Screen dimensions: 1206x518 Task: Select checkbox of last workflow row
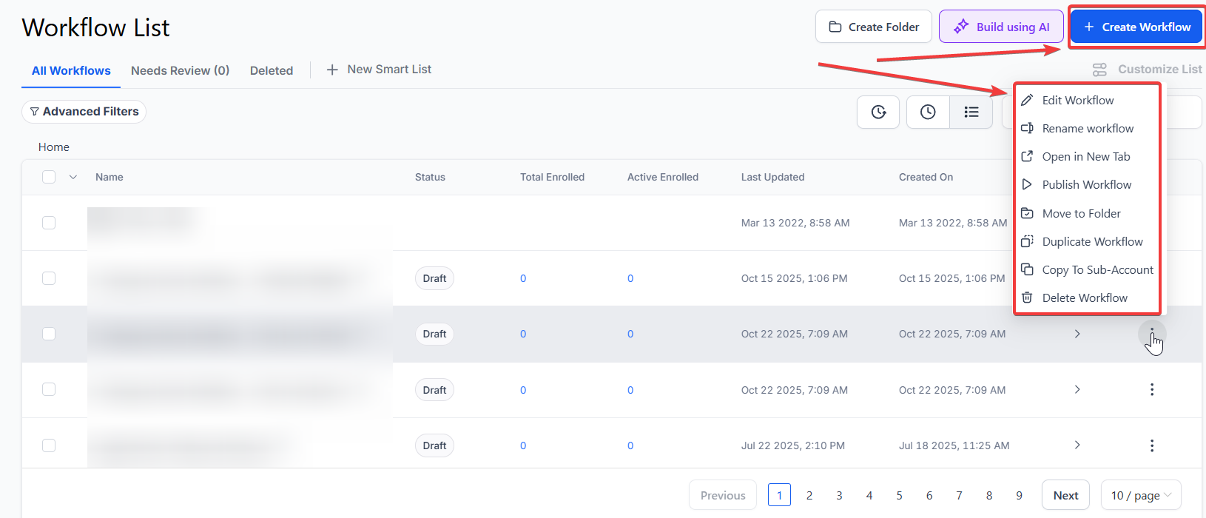tap(49, 445)
